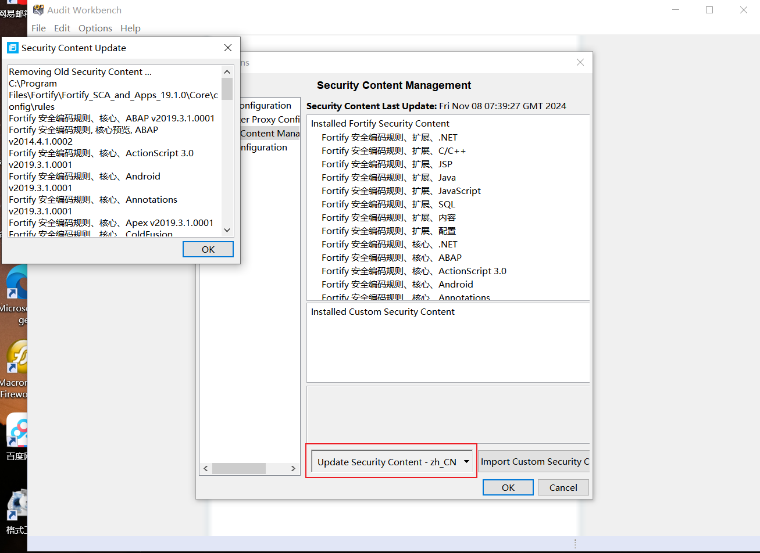Viewport: 760px width, 553px height.
Task: Click Cancel in the Options dialog
Action: tap(563, 487)
